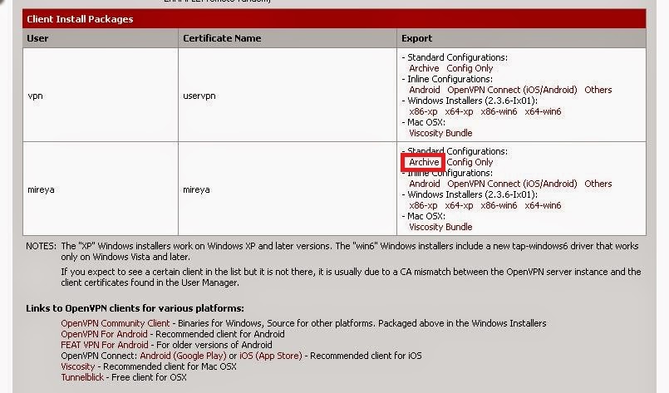Export Others inline config for vpn
Image resolution: width=669 pixels, height=393 pixels.
598,90
